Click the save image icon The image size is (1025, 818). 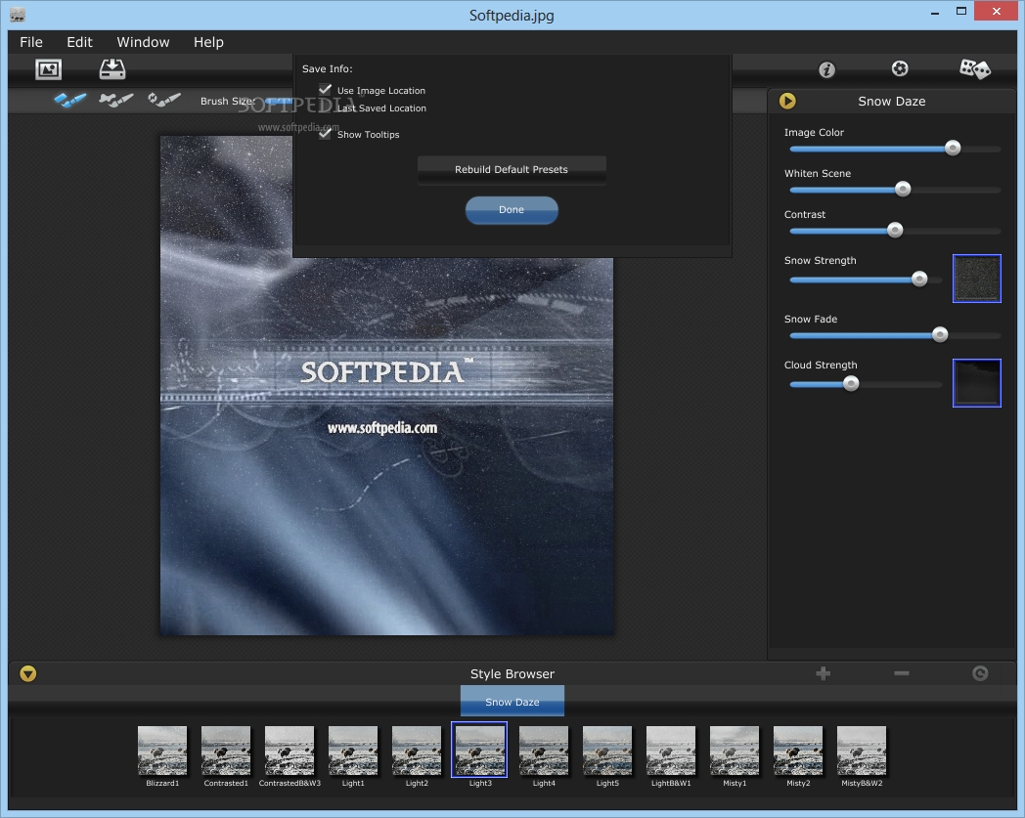112,69
